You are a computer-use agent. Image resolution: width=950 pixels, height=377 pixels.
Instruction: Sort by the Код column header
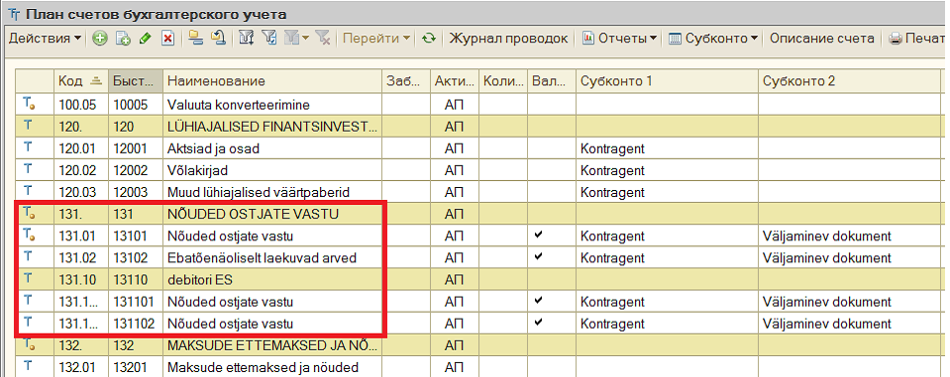(x=81, y=81)
